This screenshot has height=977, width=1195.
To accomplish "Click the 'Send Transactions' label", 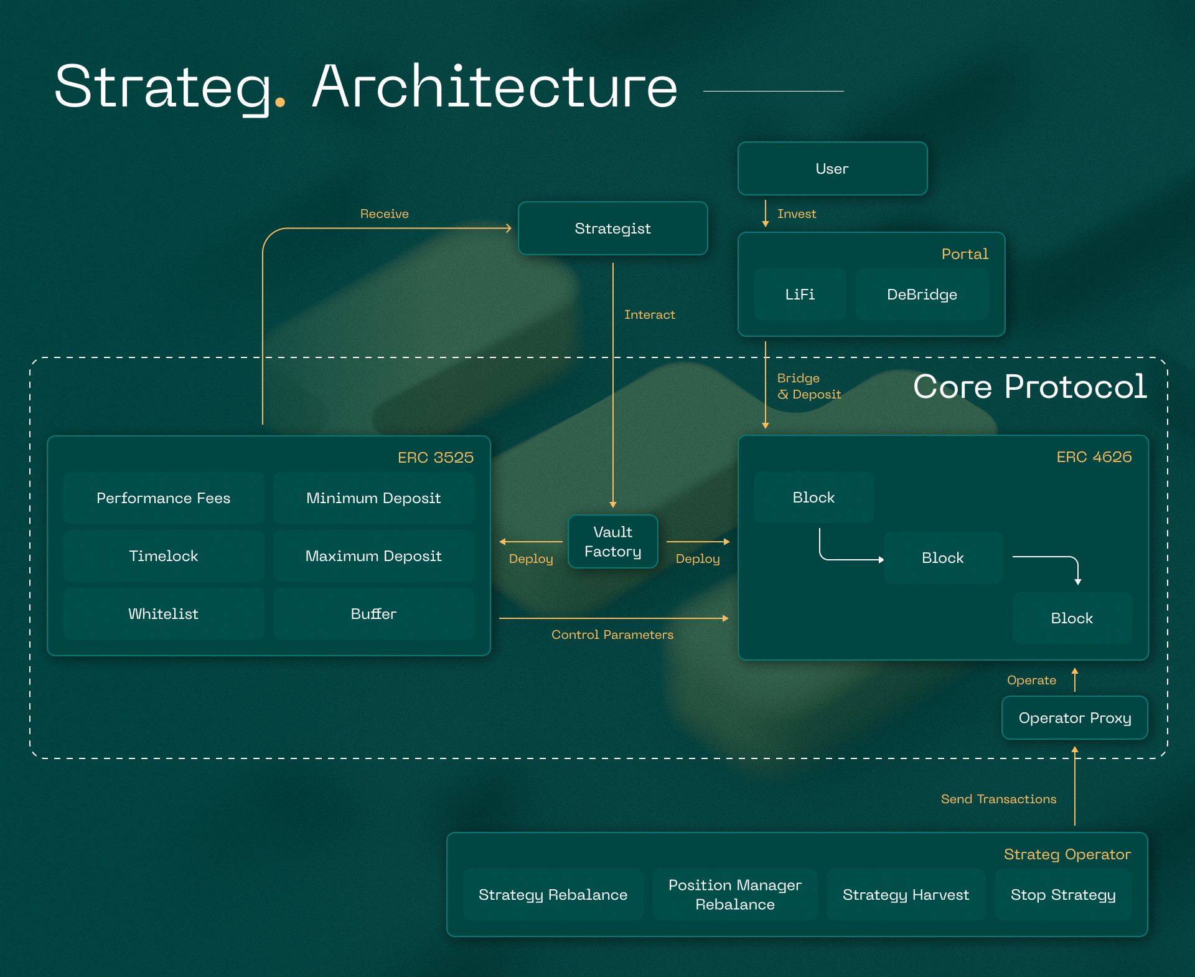I will (998, 799).
